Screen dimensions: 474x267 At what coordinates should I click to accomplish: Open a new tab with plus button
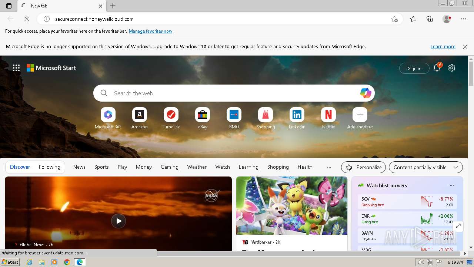pyautogui.click(x=113, y=6)
